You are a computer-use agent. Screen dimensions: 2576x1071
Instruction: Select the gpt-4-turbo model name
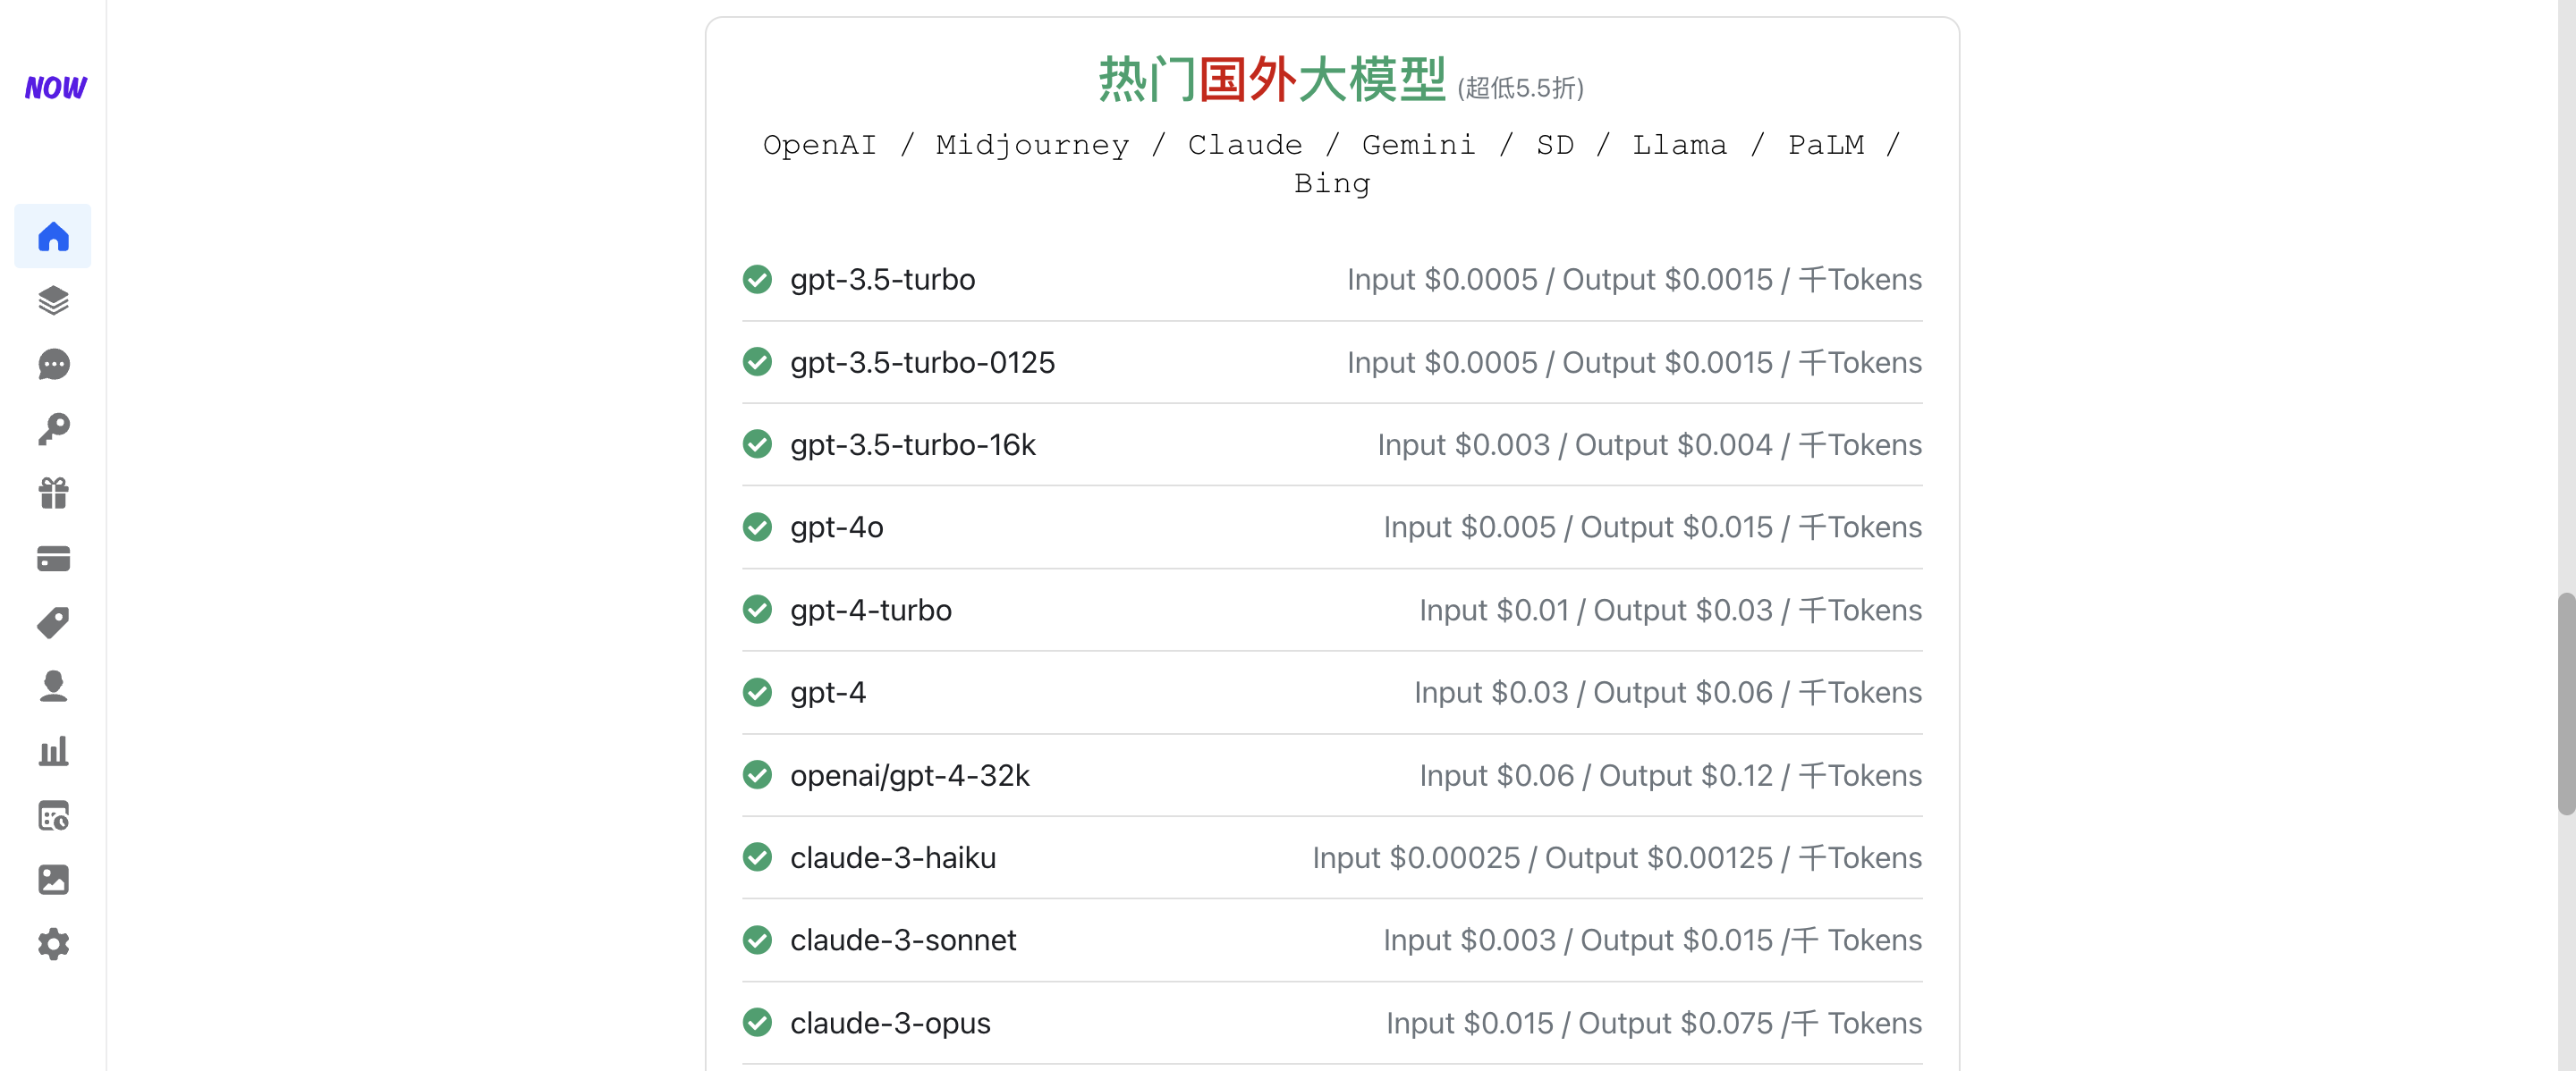870,610
